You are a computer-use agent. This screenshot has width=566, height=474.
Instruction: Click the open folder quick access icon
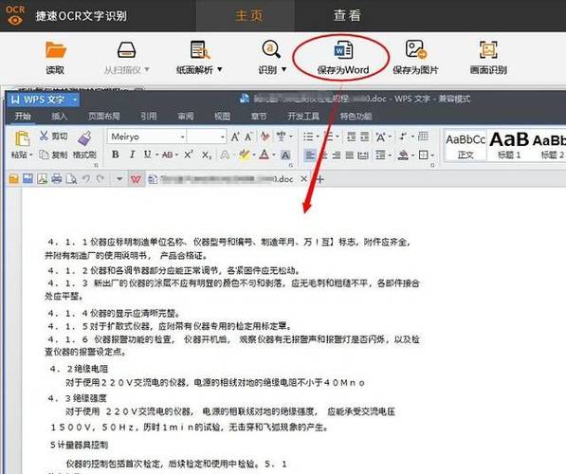pos(13,178)
